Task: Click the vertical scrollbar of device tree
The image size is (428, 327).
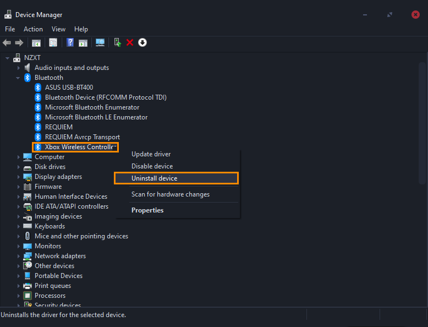Action: click(422, 123)
